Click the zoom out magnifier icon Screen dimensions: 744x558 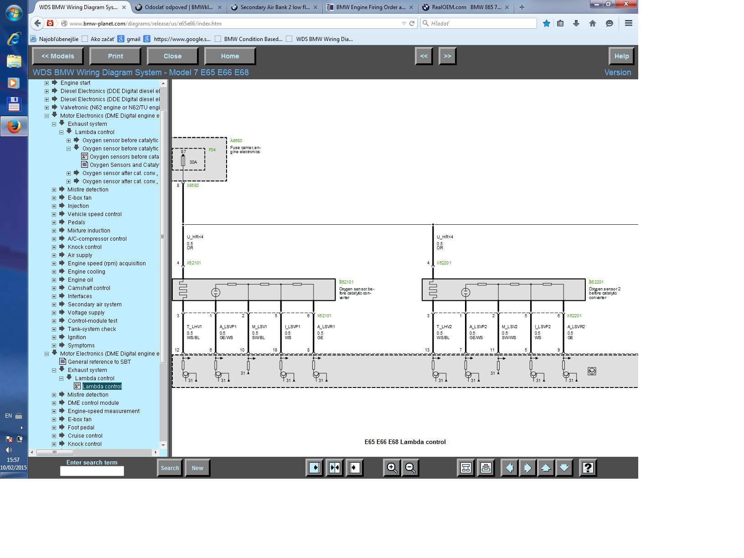coord(410,468)
